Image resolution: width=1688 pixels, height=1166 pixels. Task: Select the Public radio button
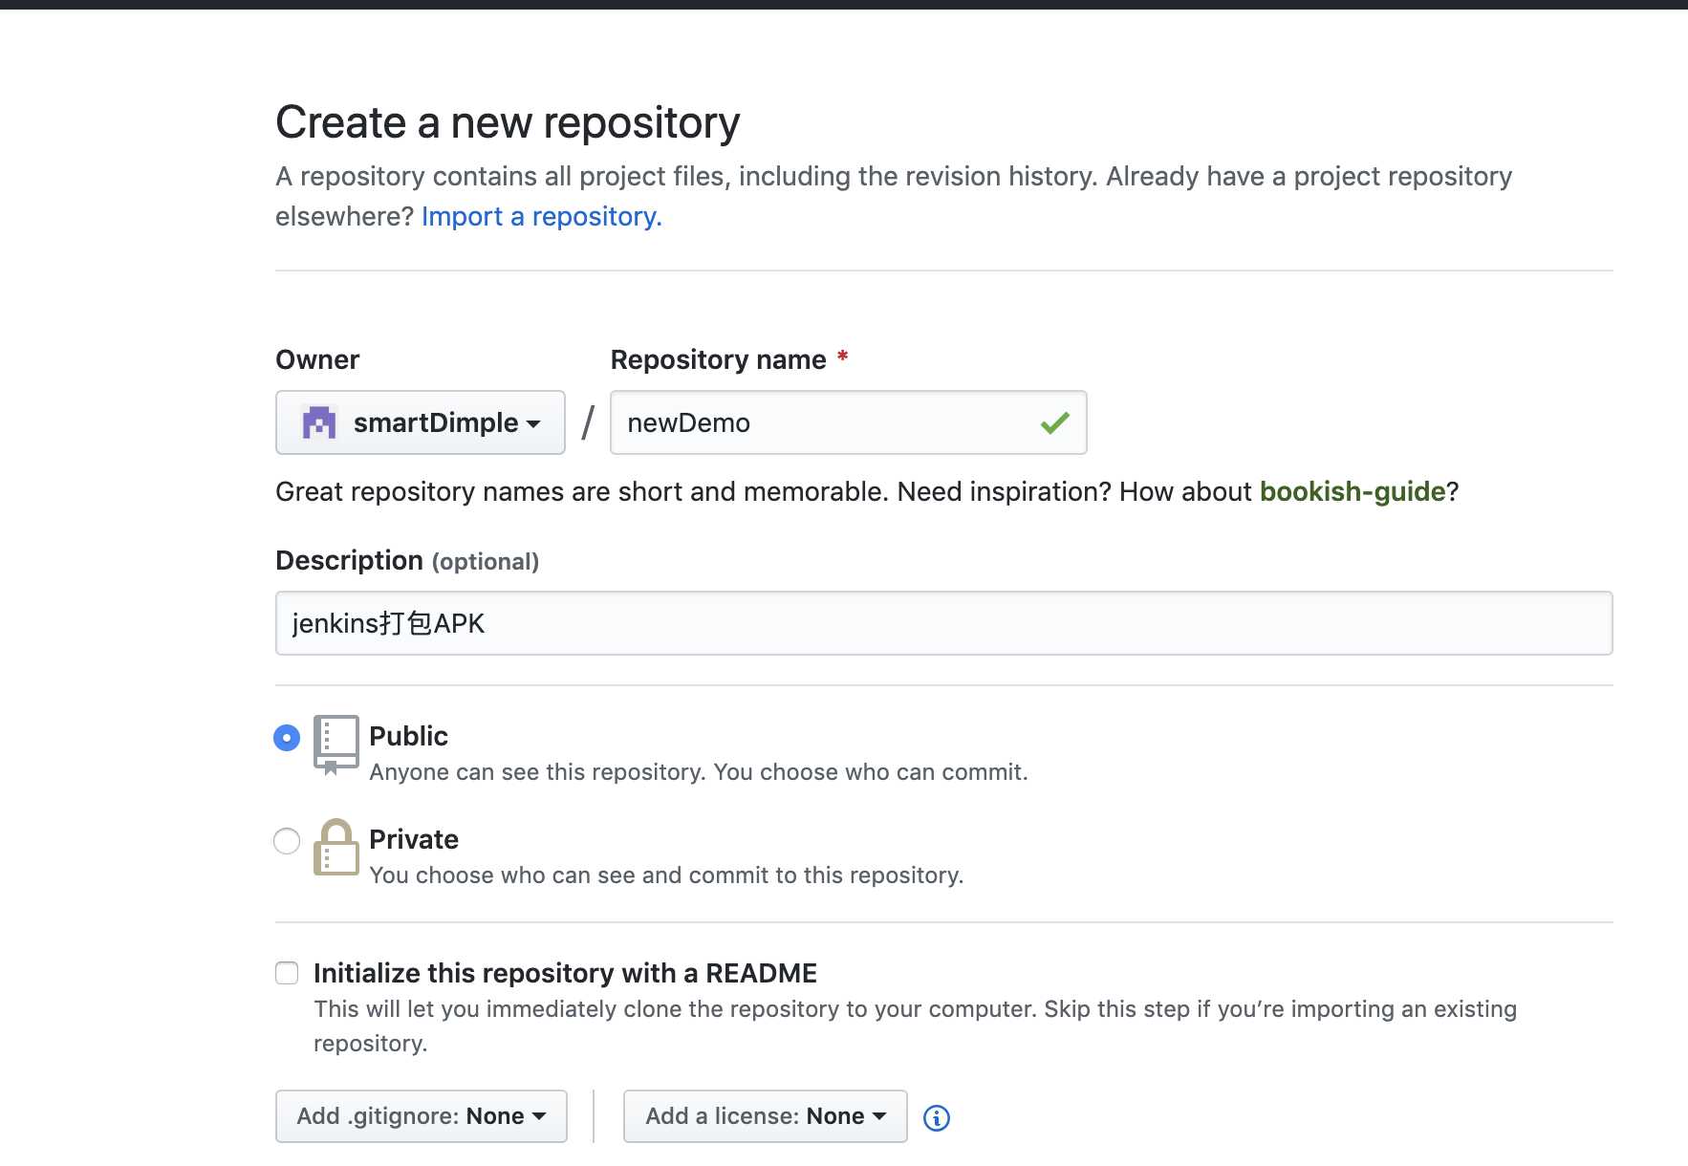pyautogui.click(x=287, y=738)
